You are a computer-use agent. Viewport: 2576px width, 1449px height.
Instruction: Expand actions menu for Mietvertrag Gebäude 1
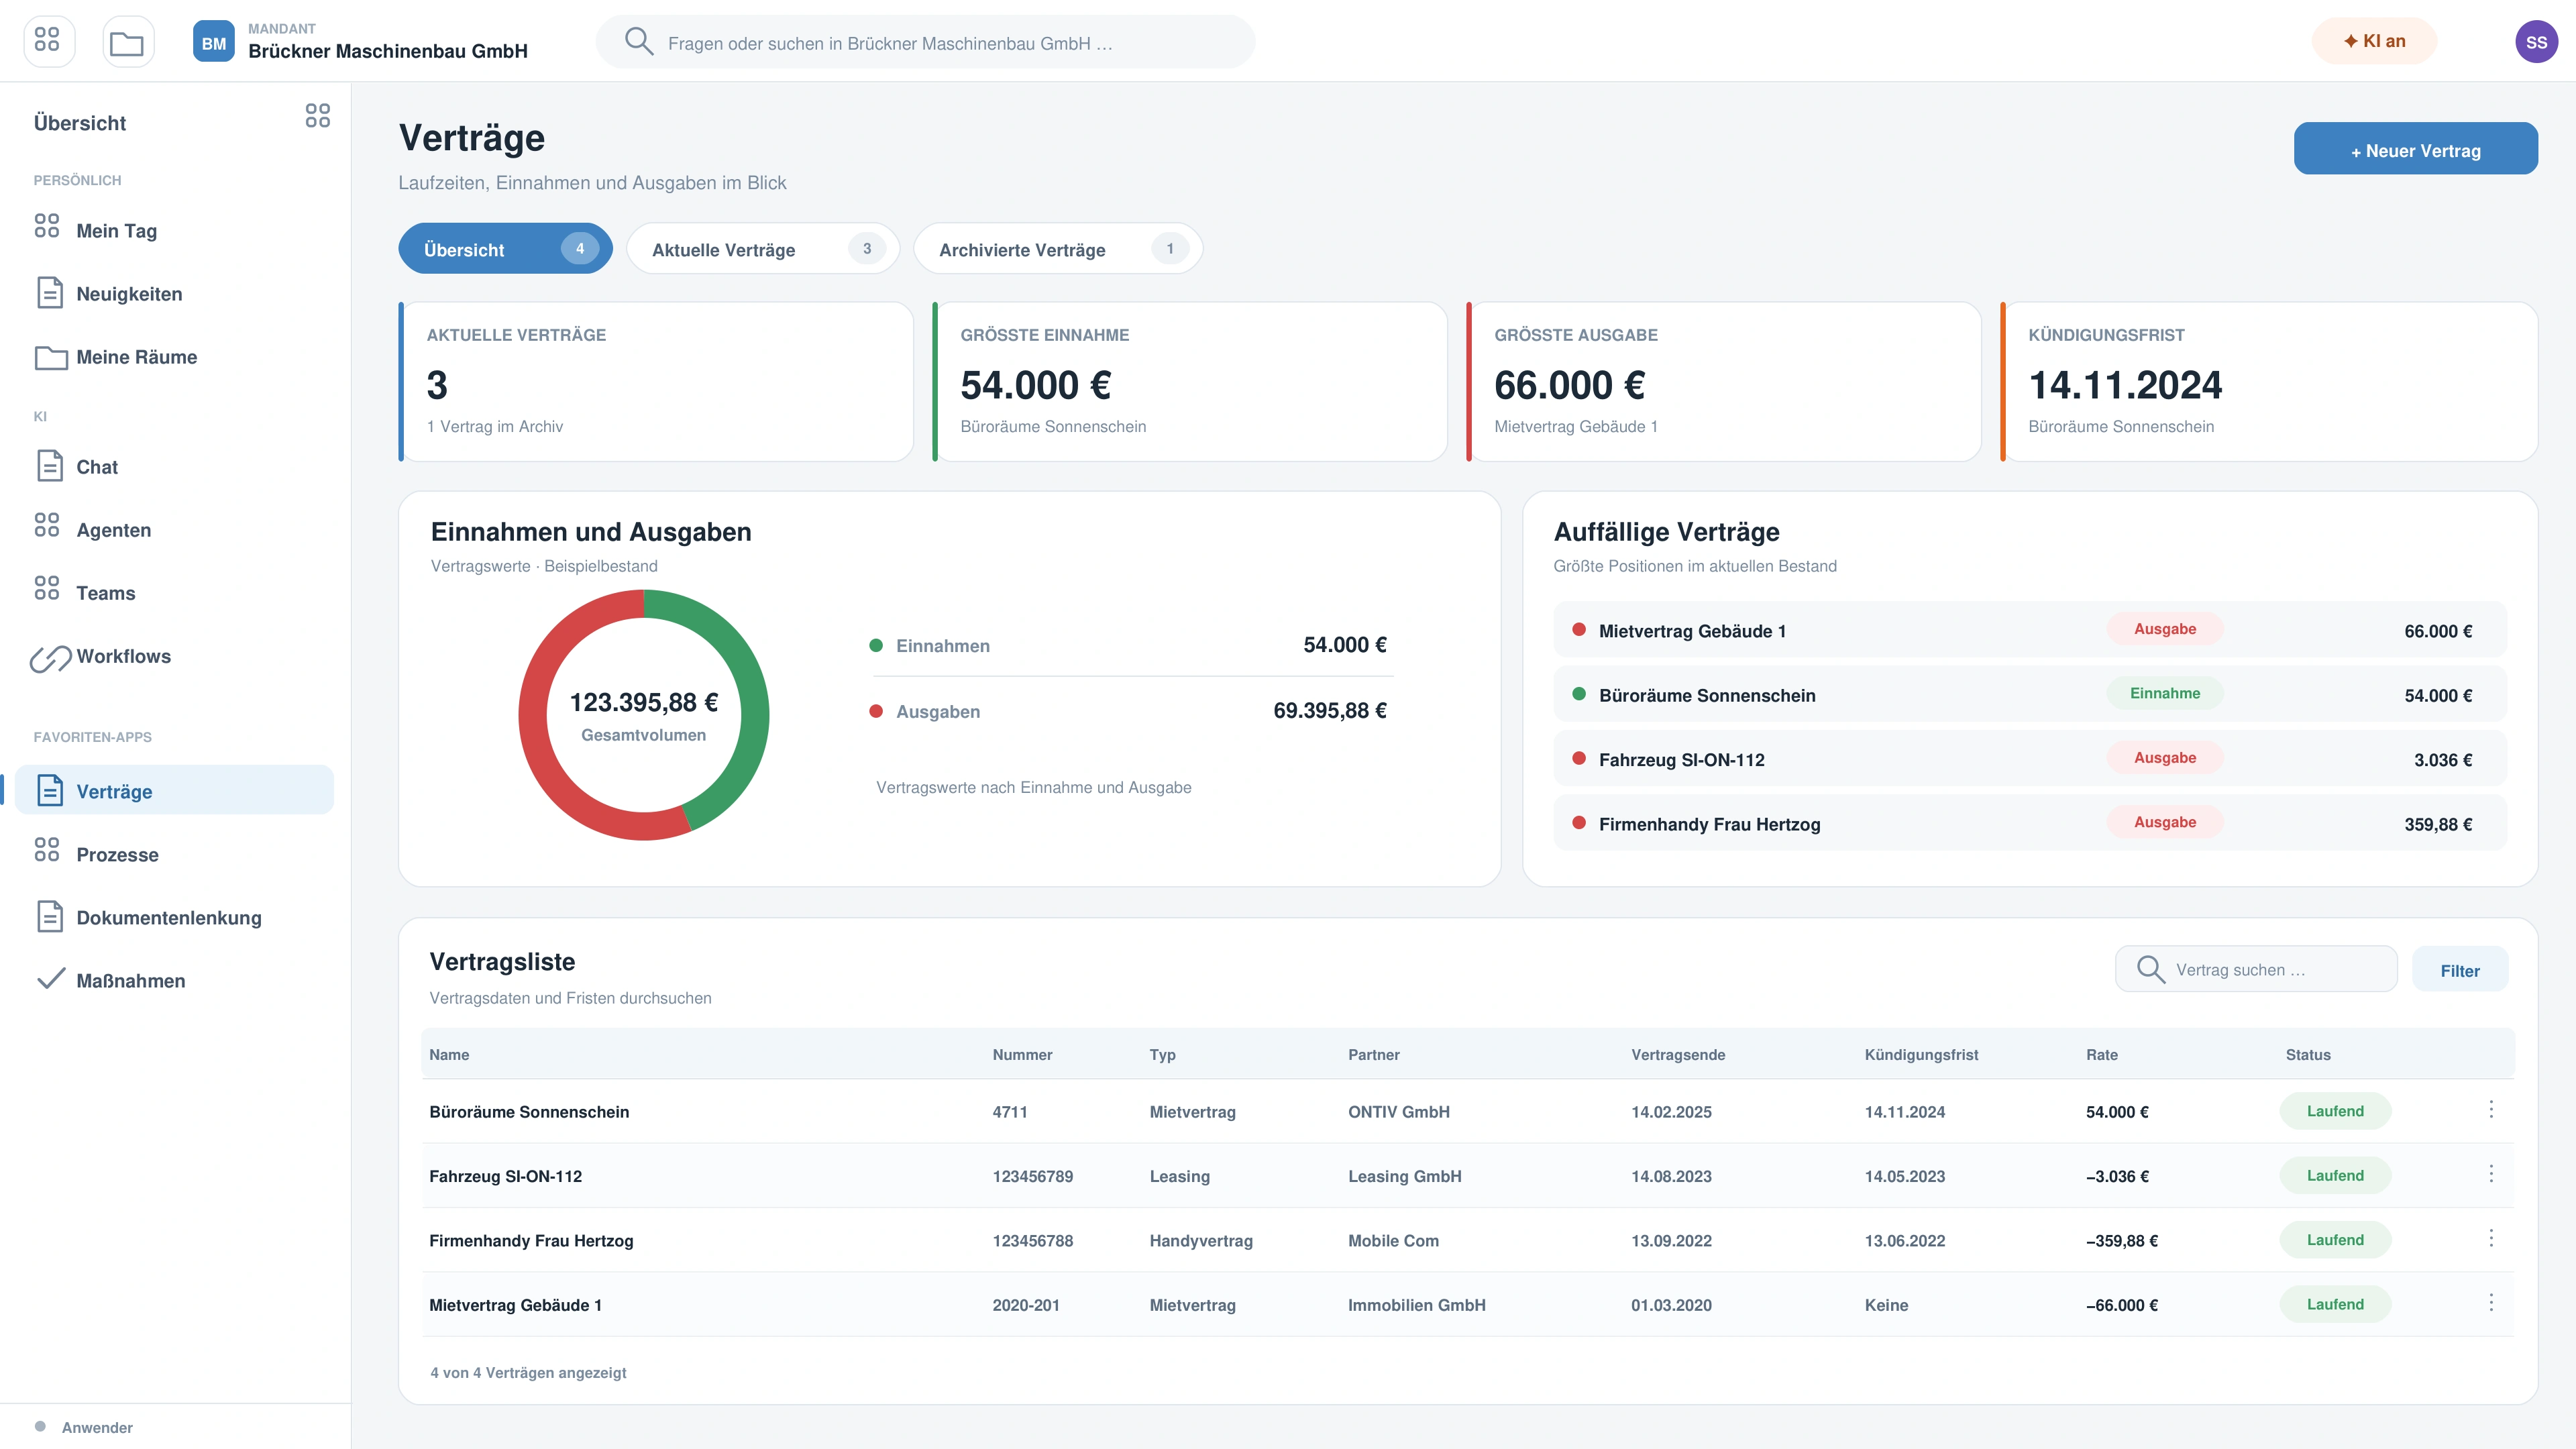pyautogui.click(x=2490, y=1303)
